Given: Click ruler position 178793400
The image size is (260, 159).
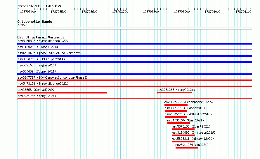Looking at the screenshot, I should 28,12.
